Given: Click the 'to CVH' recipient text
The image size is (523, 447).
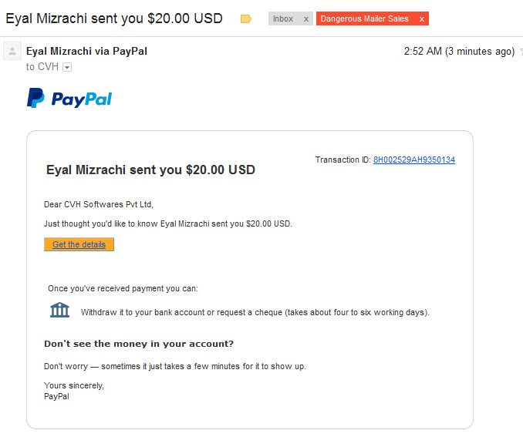Looking at the screenshot, I should pos(42,67).
